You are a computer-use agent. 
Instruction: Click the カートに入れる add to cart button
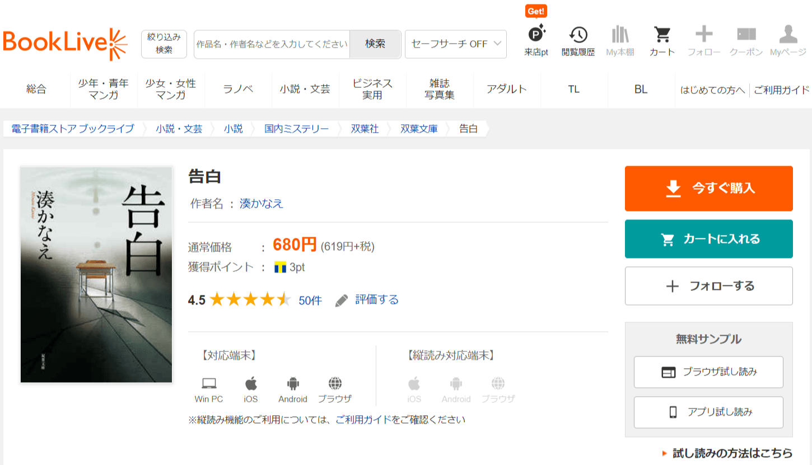pos(708,239)
